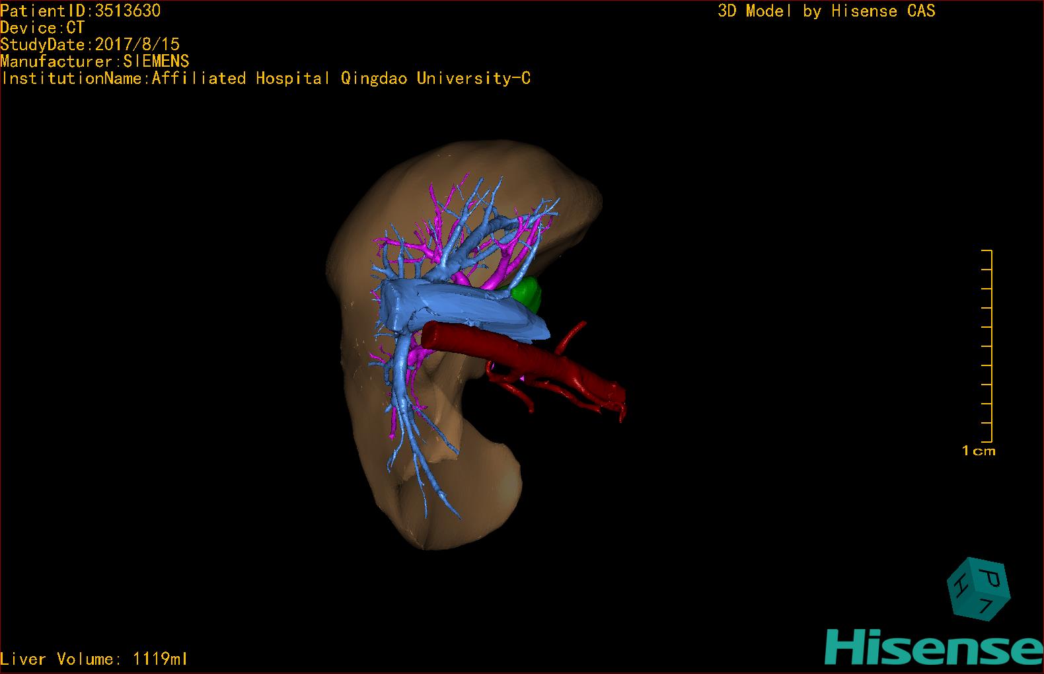Click the Hisense logo
The width and height of the screenshot is (1044, 674).
coord(933,645)
